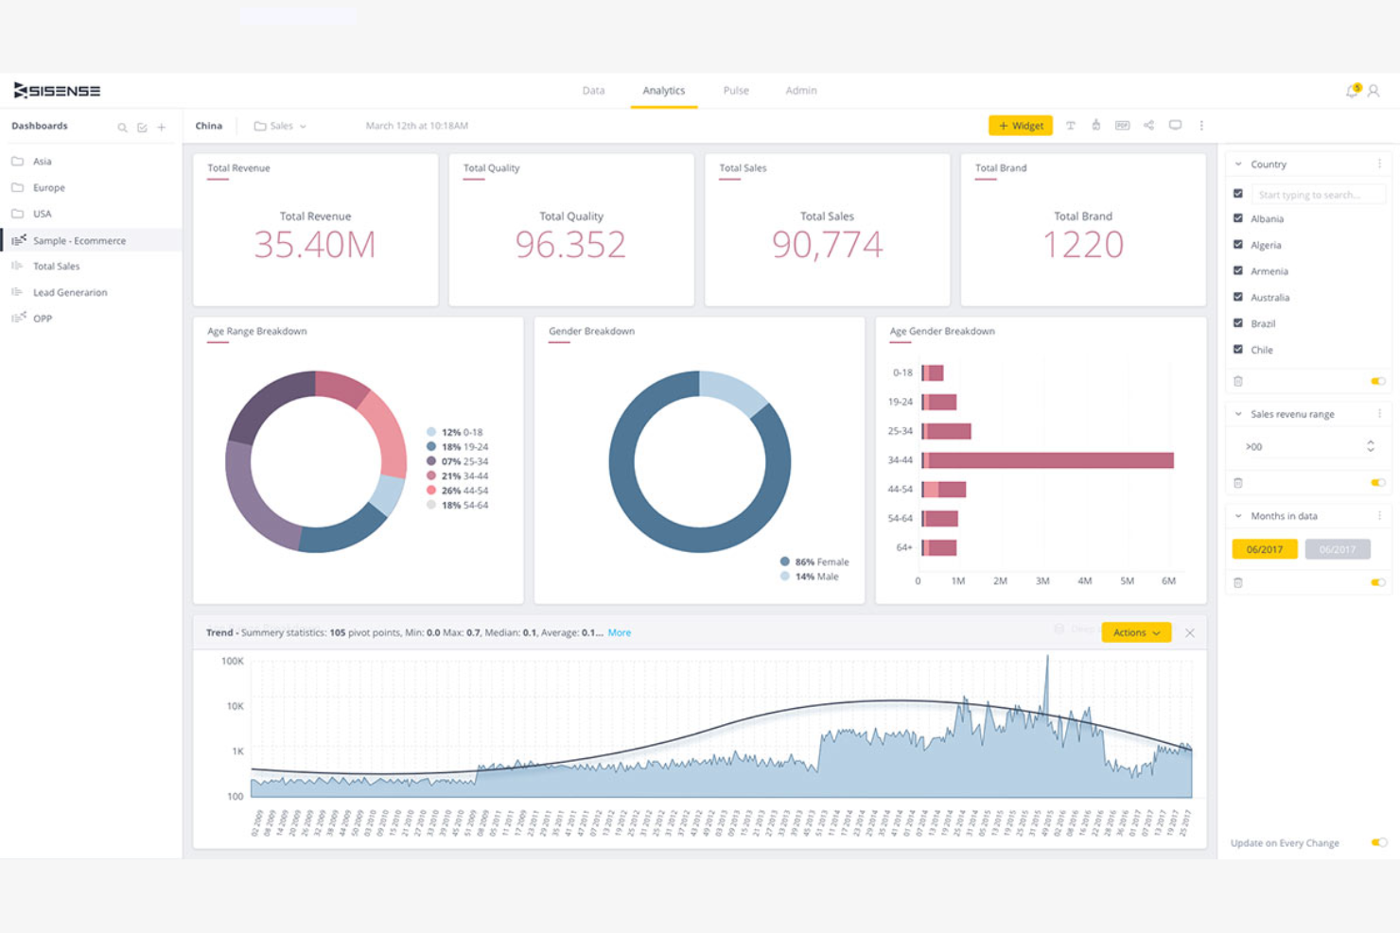Open the Sales dropdown next to the folder icon
The image size is (1400, 933).
coord(303,125)
